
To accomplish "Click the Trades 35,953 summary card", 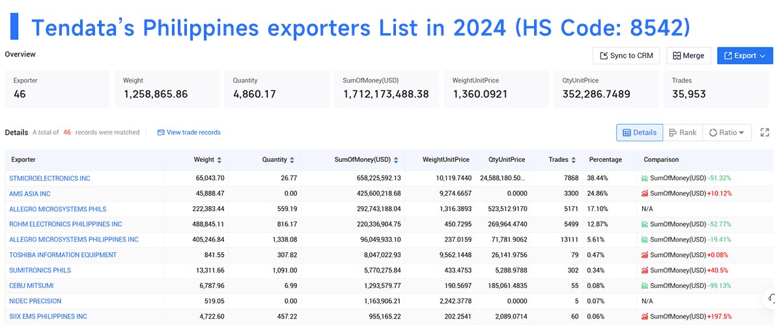I will click(716, 89).
